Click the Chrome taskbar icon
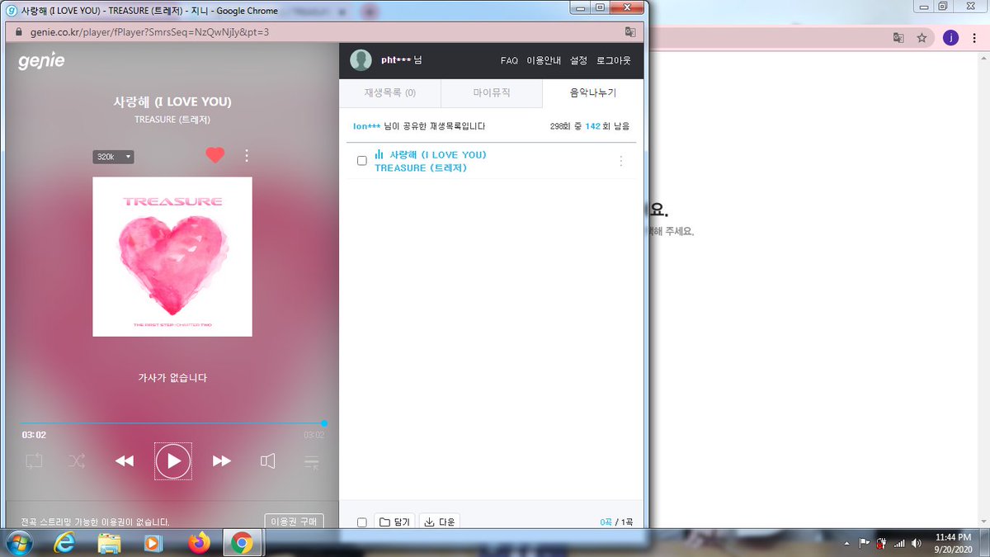Screen dimensions: 990x557 click(242, 543)
